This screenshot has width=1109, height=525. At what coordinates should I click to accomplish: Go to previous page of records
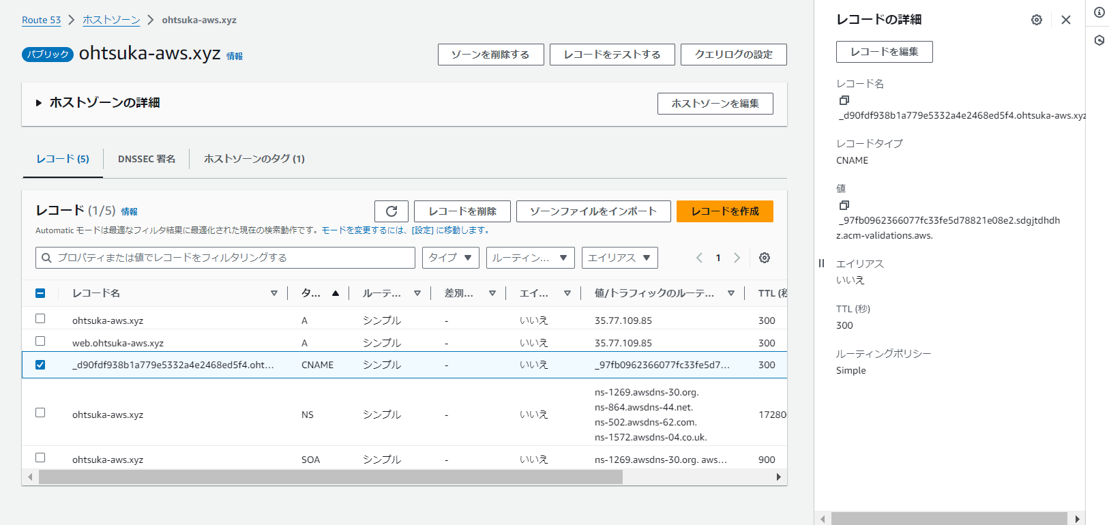699,258
